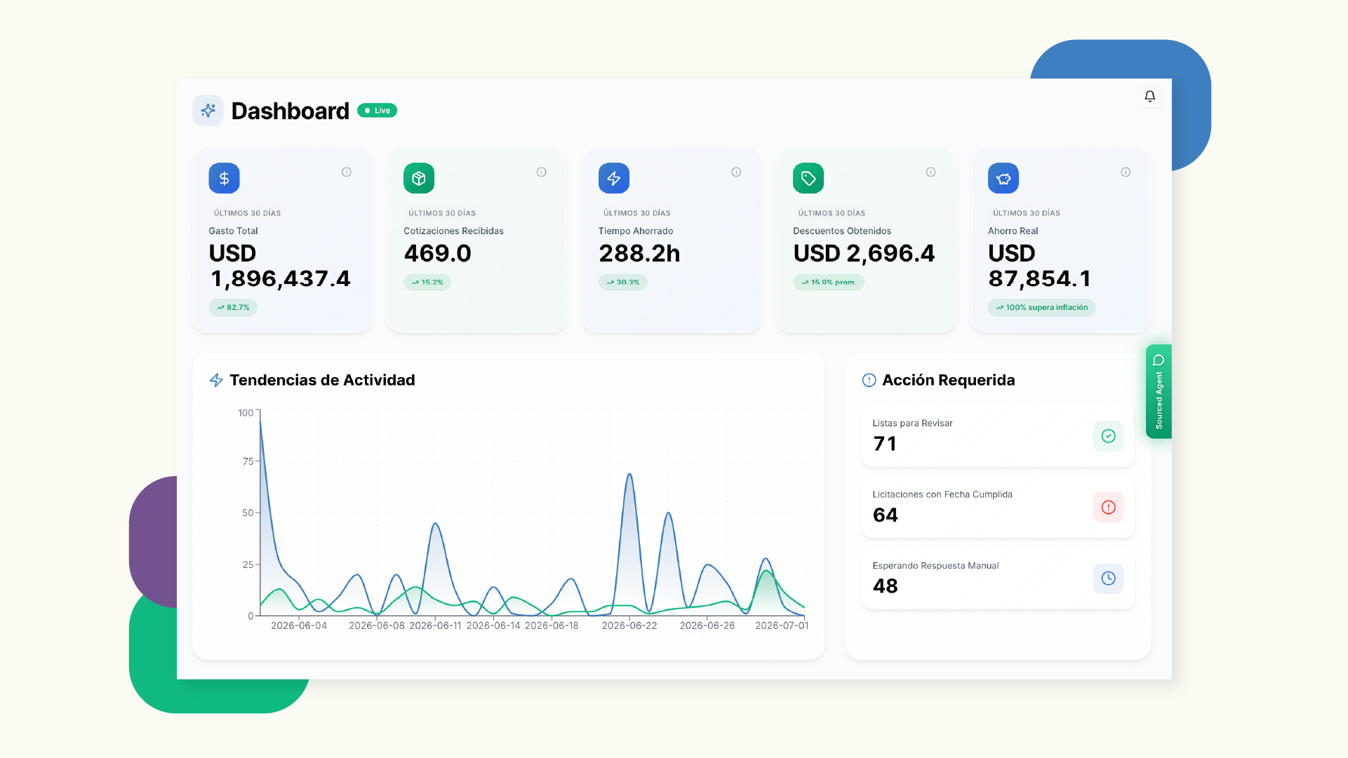Click the piggy bank icon on Ahorro Real
The image size is (1348, 758).
click(x=1003, y=178)
